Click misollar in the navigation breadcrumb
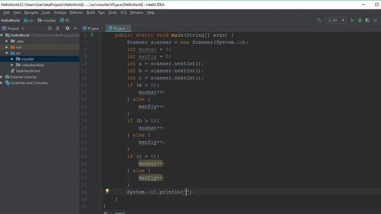 [46, 21]
